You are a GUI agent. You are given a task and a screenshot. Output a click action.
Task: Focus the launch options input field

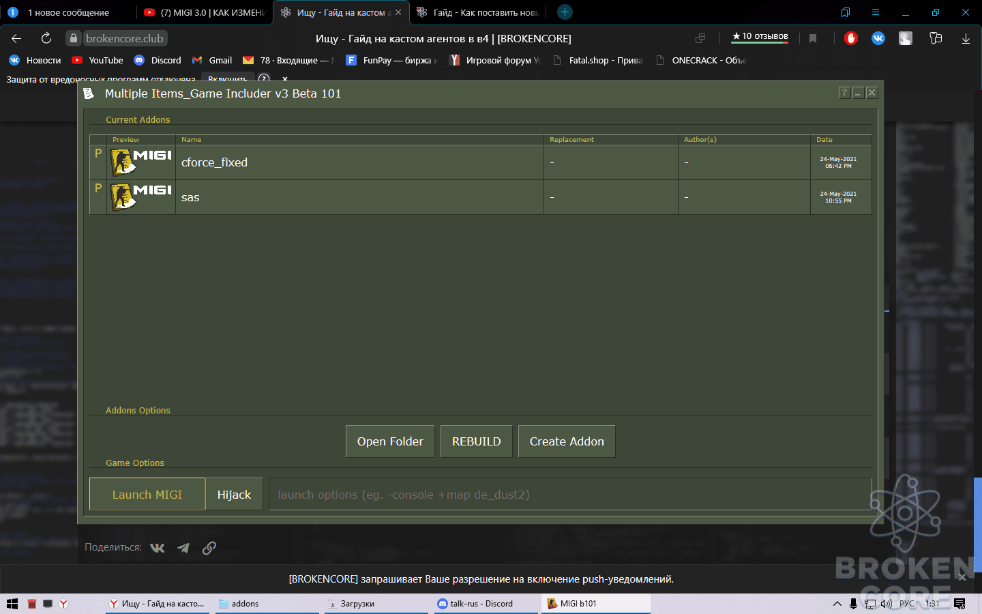[x=570, y=495]
